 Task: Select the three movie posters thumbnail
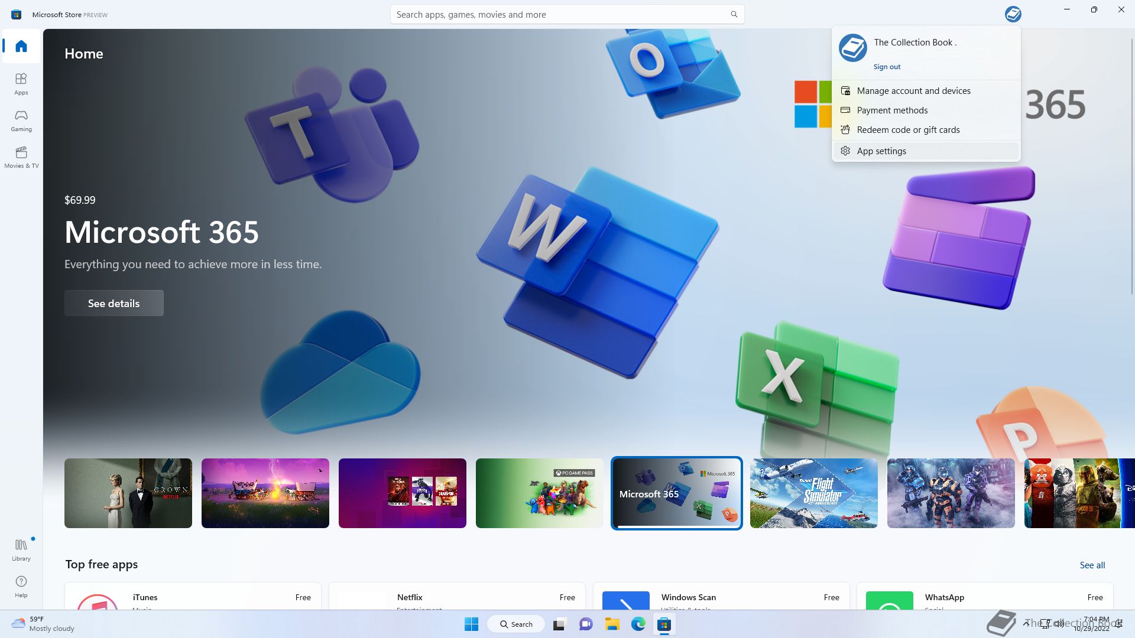click(403, 493)
